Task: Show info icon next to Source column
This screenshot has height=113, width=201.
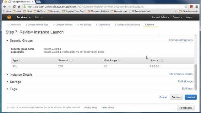Action: point(161,60)
